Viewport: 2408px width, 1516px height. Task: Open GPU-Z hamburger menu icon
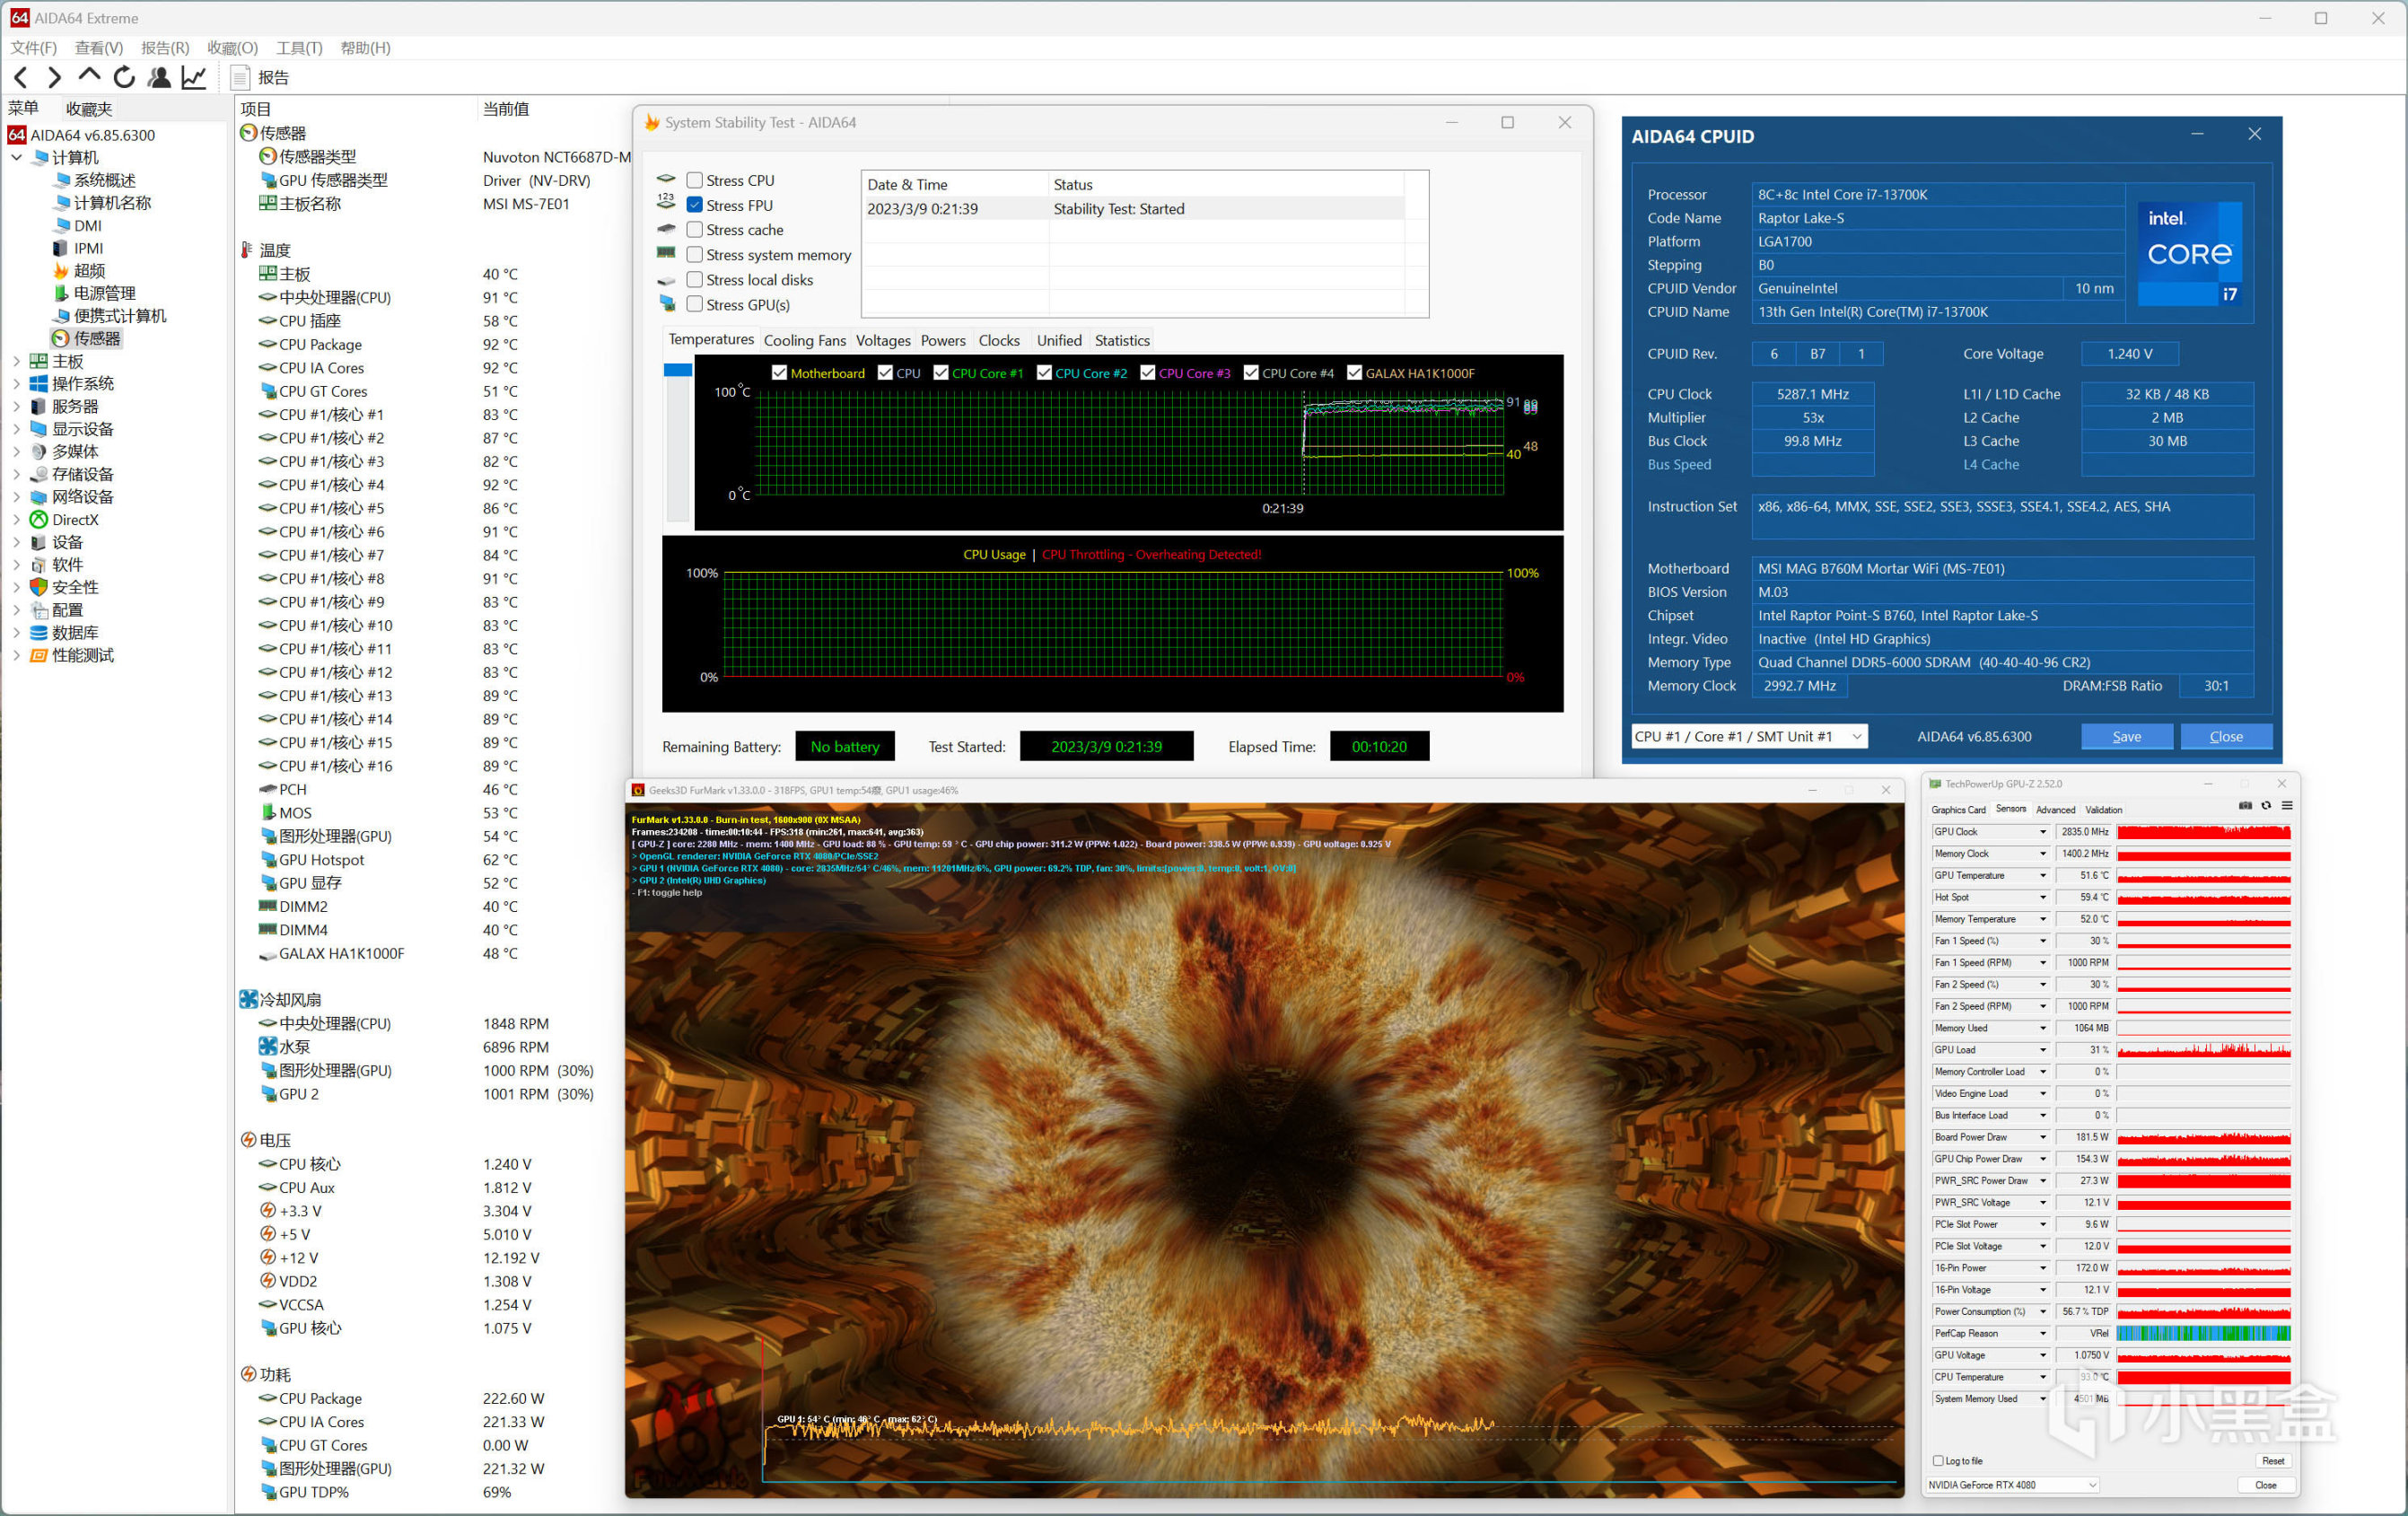[2287, 806]
